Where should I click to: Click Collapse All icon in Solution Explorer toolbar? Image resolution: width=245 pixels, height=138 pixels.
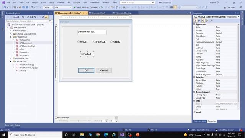click(x=31, y=17)
